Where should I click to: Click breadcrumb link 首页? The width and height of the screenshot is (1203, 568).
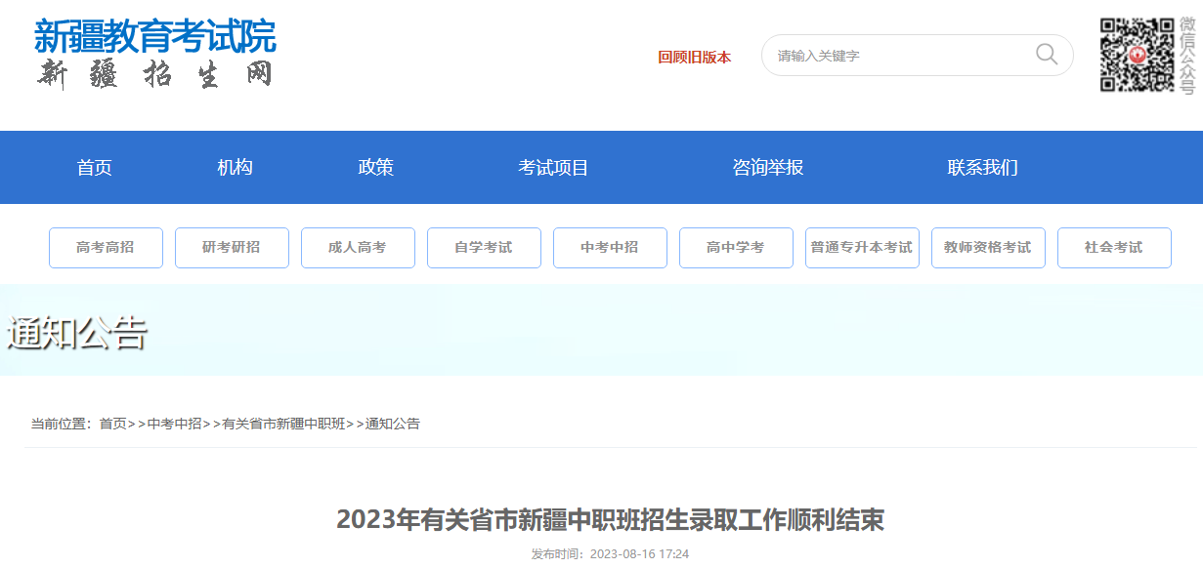click(113, 424)
